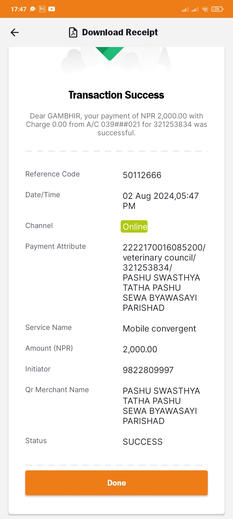Tap the YouTube notification icon
This screenshot has width=233, height=519.
click(52, 9)
